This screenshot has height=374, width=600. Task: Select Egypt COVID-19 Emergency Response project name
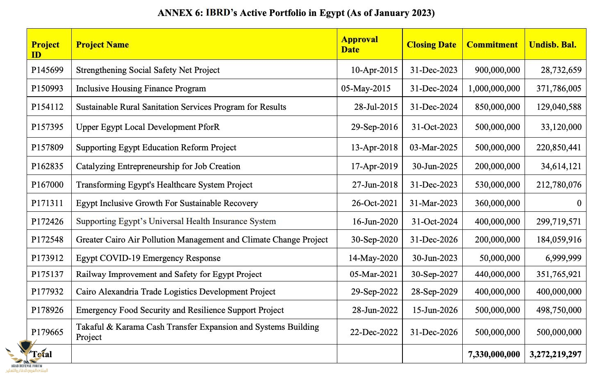tap(148, 258)
